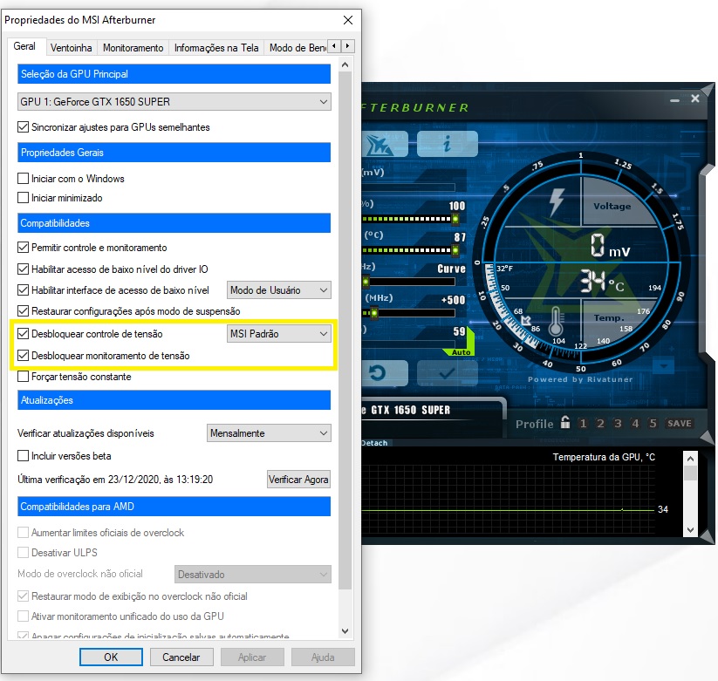Select profile slot 1 in Afterburner
The width and height of the screenshot is (718, 681).
point(583,424)
